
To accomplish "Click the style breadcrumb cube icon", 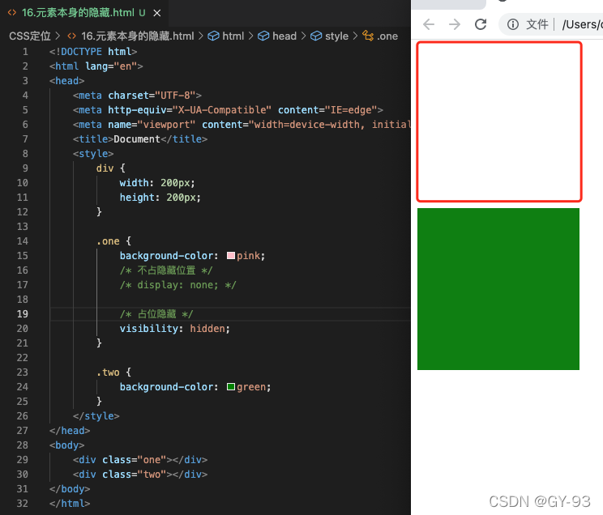I will click(316, 36).
